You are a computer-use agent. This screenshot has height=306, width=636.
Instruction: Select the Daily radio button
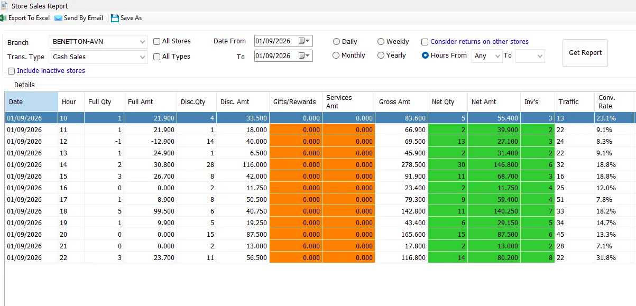[336, 42]
